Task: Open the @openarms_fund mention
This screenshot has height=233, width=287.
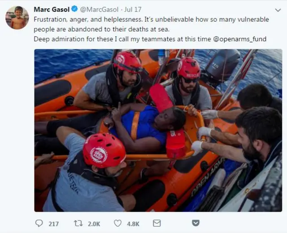Action: click(x=239, y=39)
